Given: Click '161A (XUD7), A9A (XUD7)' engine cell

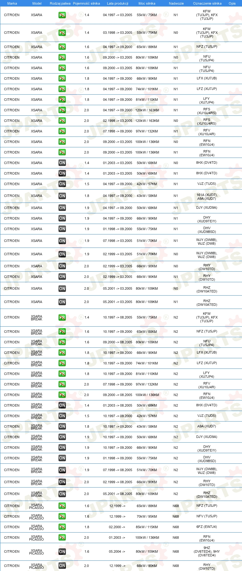Looking at the screenshot, I should [207, 197].
